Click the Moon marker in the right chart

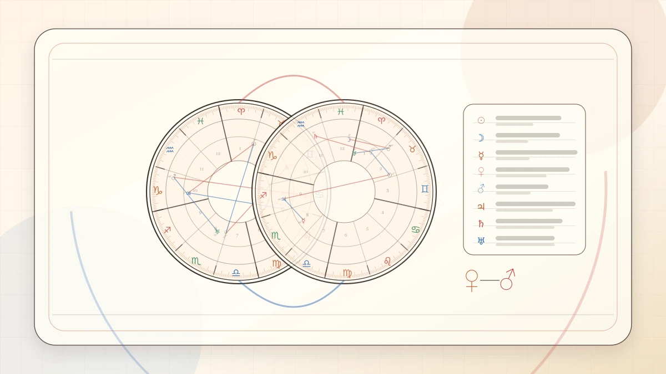pos(350,140)
